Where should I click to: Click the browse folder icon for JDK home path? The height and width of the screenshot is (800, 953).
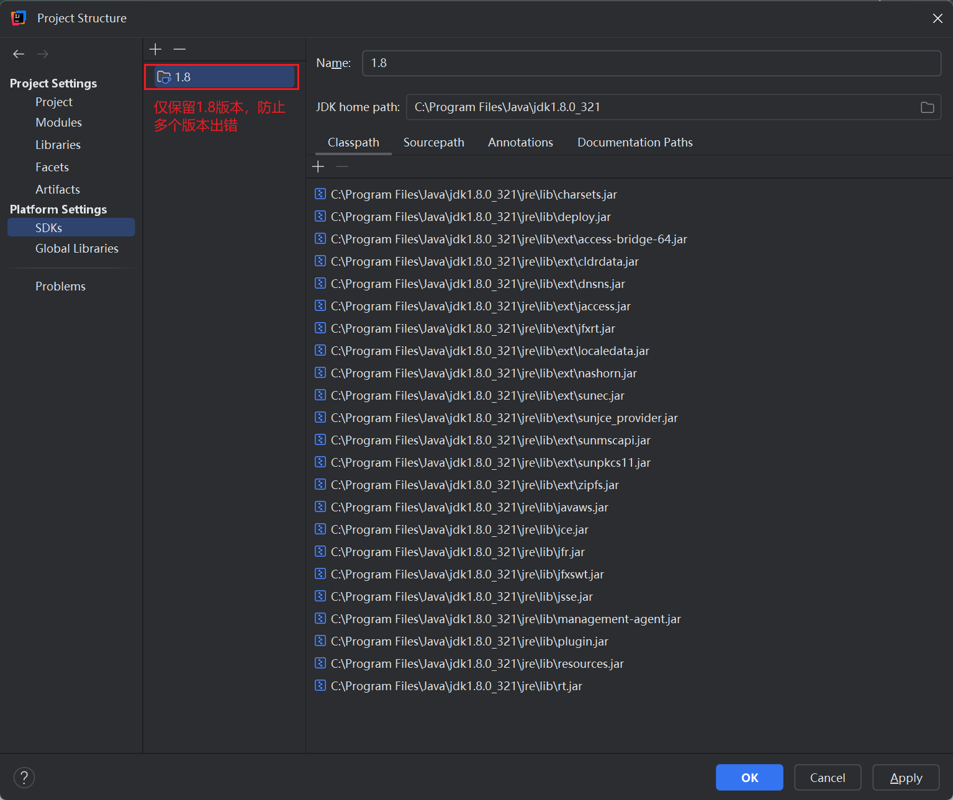927,107
